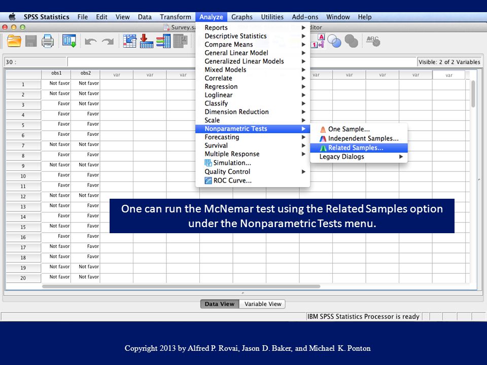Open the Edit menu
The image size is (487, 365).
click(101, 17)
